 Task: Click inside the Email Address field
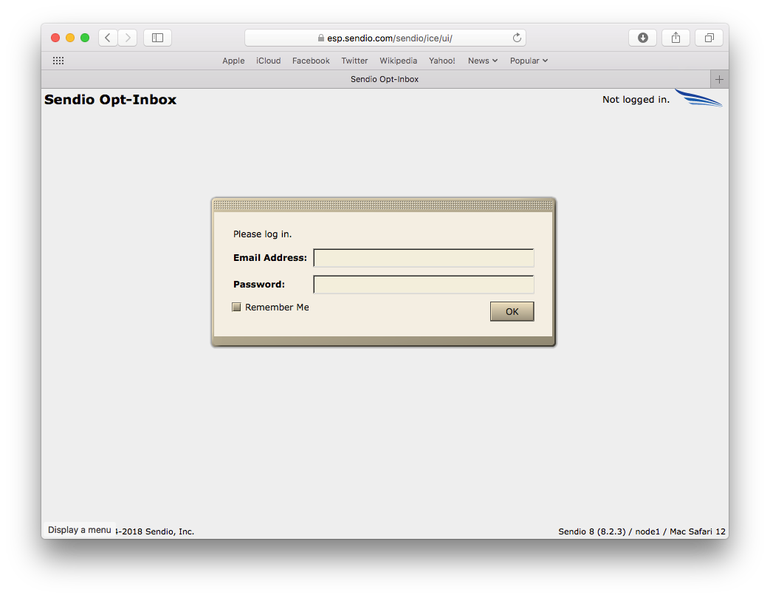[423, 257]
